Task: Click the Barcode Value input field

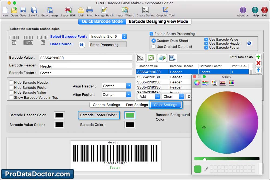Action: point(86,58)
